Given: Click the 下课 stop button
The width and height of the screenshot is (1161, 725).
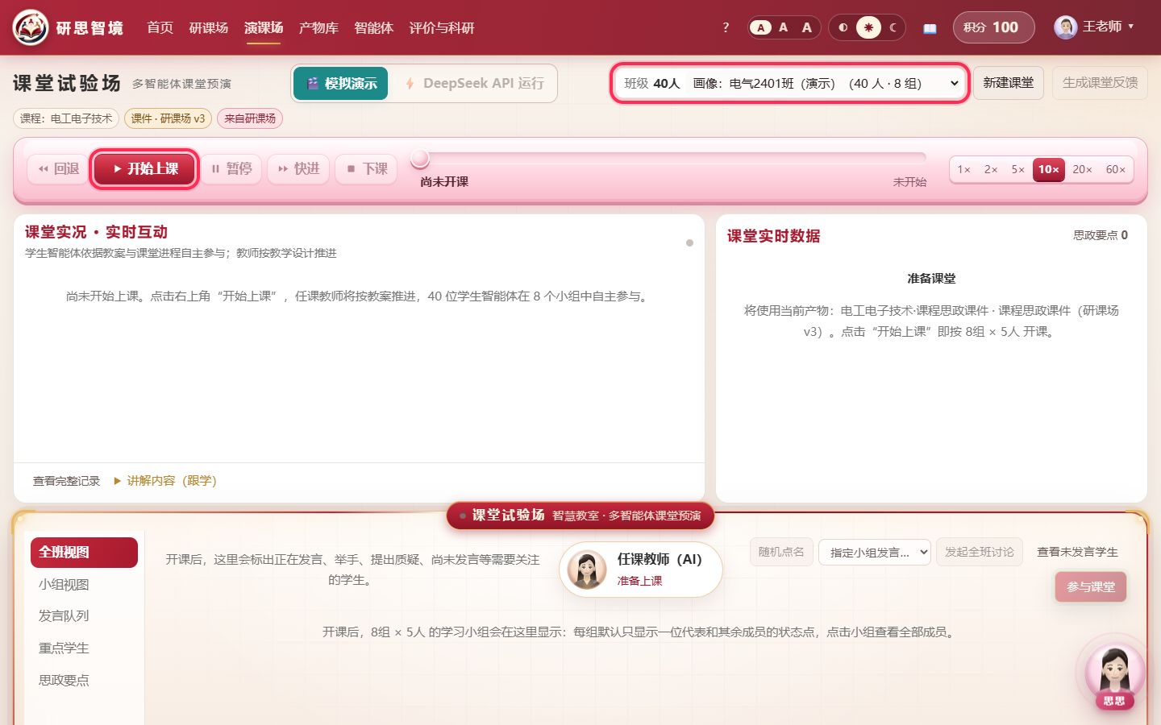Looking at the screenshot, I should pos(367,169).
